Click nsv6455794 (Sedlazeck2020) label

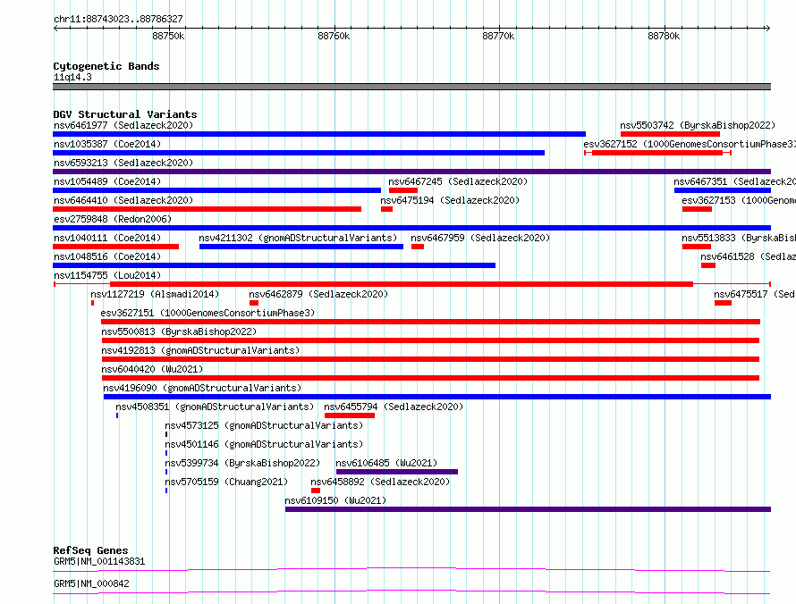[x=394, y=407]
